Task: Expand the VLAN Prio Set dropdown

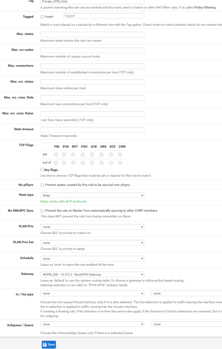Action: [x=92, y=243]
